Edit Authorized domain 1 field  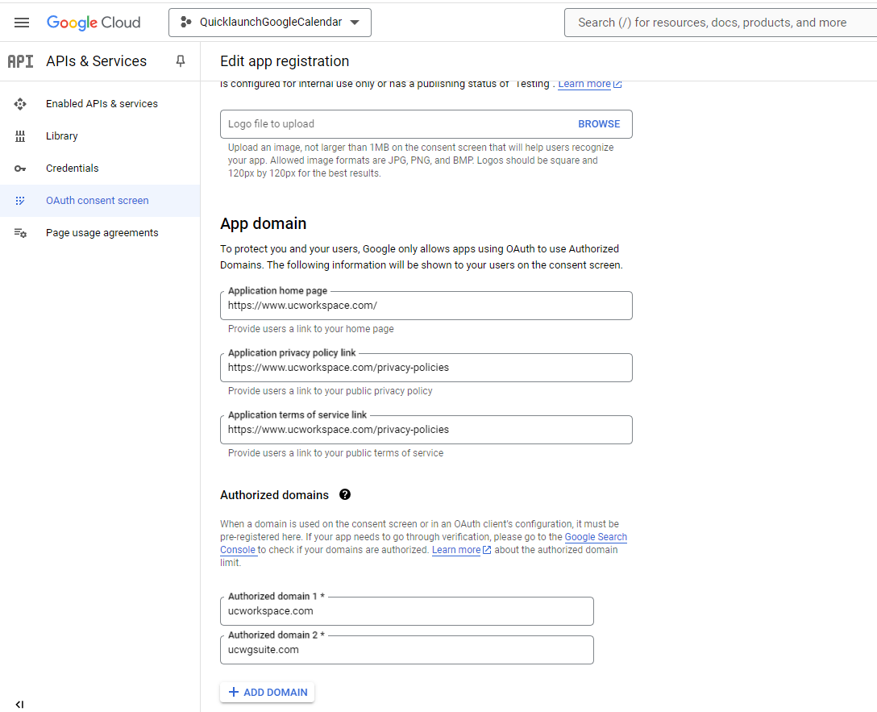406,610
